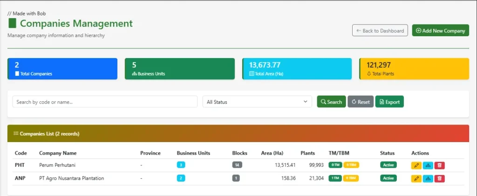
Task: Click the Search button
Action: pyautogui.click(x=331, y=102)
